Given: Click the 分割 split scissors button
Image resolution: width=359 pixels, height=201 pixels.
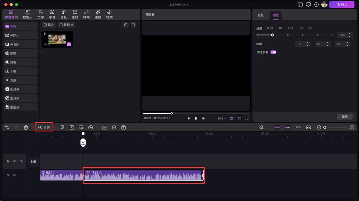Looking at the screenshot, I should [x=44, y=127].
